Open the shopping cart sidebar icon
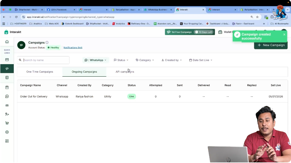Image resolution: width=291 pixels, height=163 pixels. (x=7, y=123)
